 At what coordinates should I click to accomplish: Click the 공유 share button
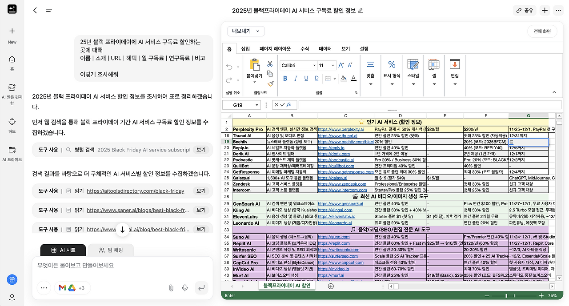point(525,10)
